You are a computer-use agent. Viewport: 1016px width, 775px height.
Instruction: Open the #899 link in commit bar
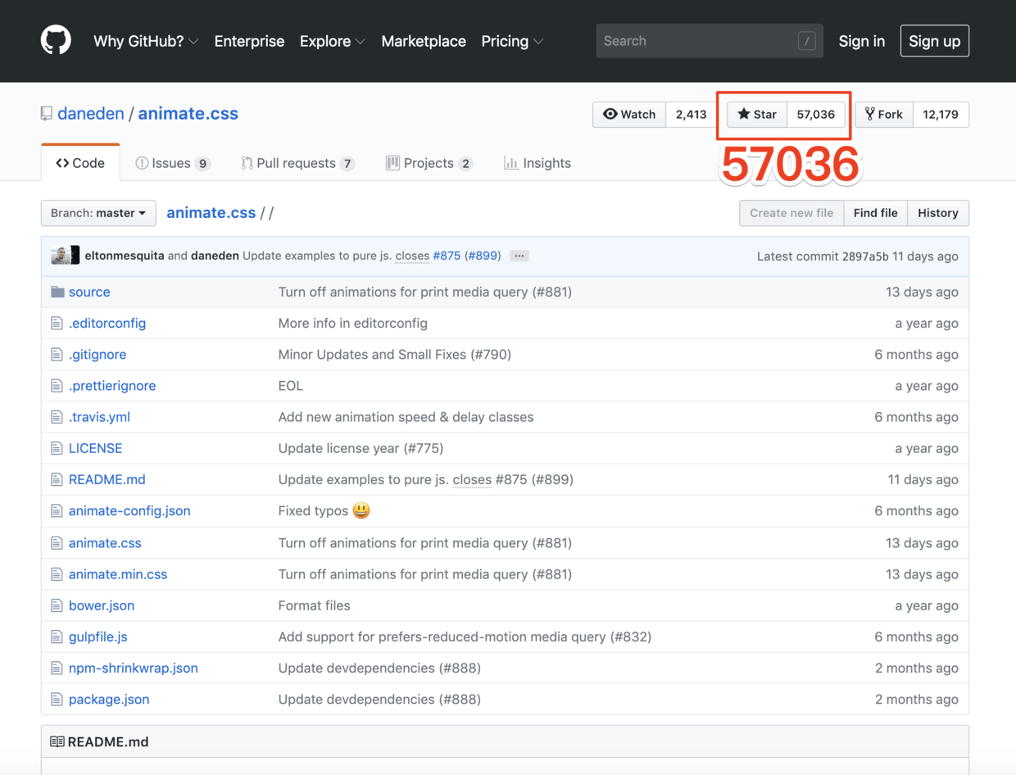(482, 256)
